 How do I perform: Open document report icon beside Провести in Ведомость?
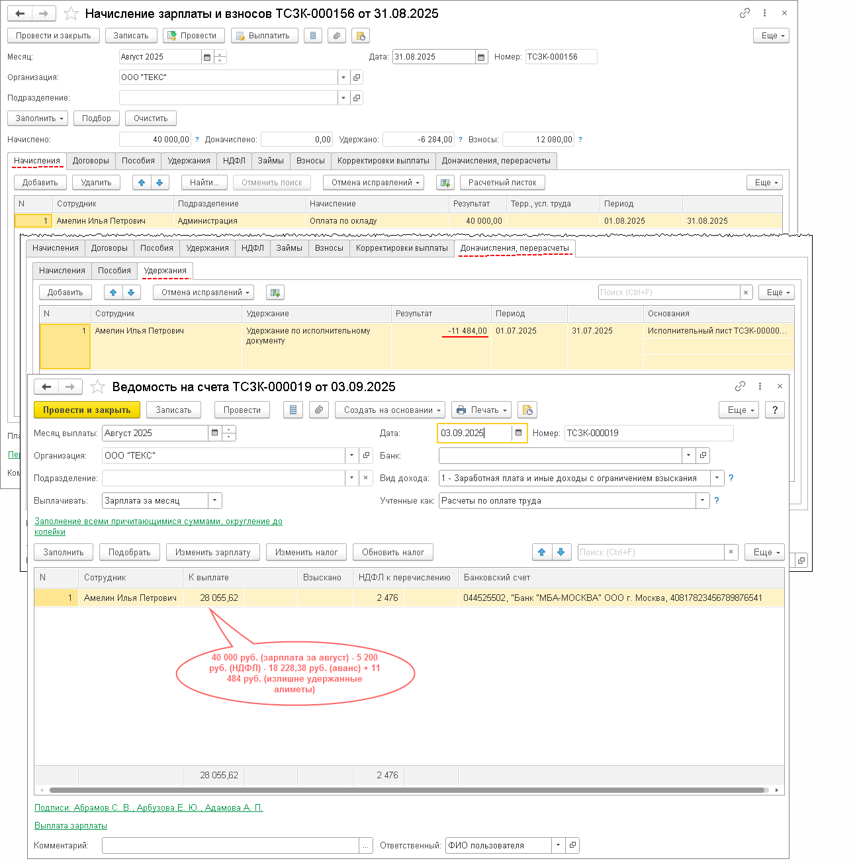click(x=293, y=410)
